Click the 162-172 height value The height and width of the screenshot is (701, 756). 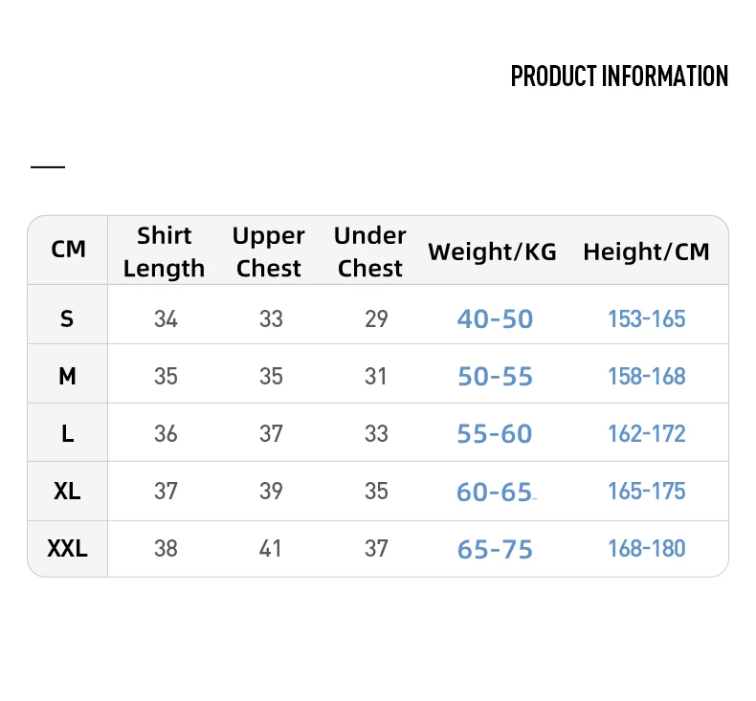[x=647, y=433]
